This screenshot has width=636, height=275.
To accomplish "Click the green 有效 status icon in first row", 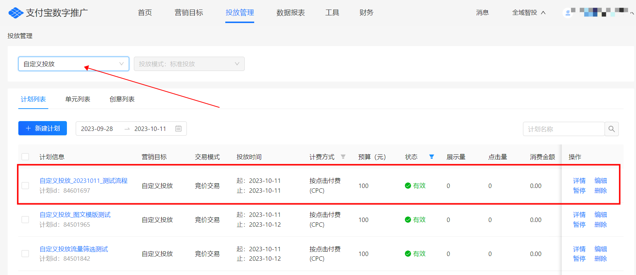I will [x=408, y=185].
